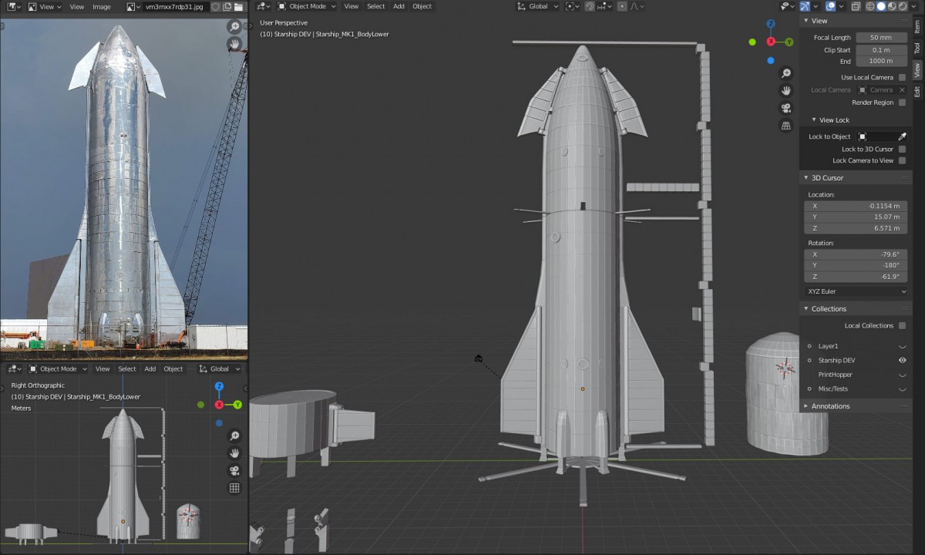Toggle perspective/orthographic grid icon in main viewport
The width and height of the screenshot is (925, 555).
tap(785, 126)
